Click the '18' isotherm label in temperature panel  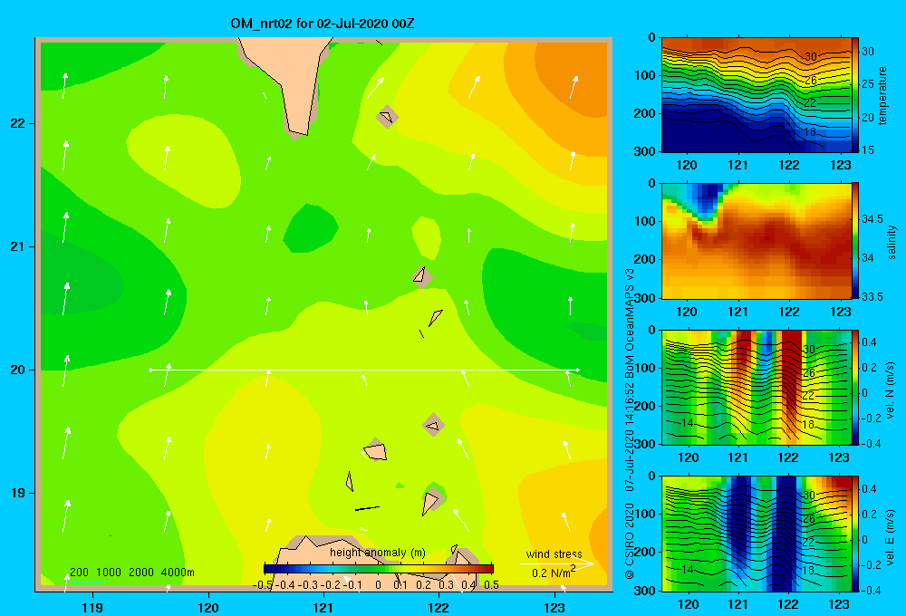pyautogui.click(x=810, y=132)
